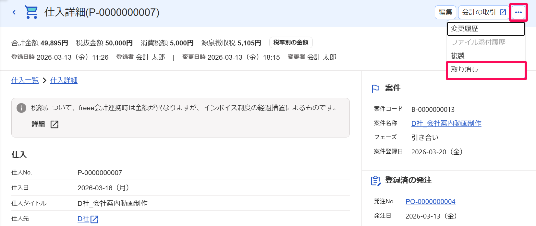536x226 pixels.
Task: Open 会計の取引 in accounting
Action: click(484, 12)
